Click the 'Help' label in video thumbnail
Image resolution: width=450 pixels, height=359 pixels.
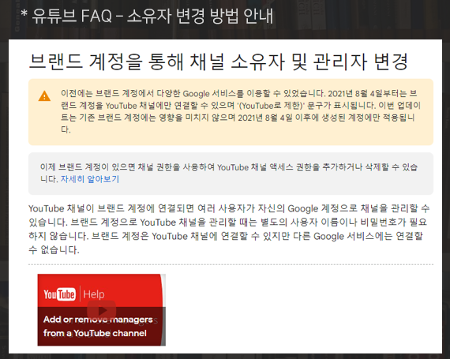(94, 294)
